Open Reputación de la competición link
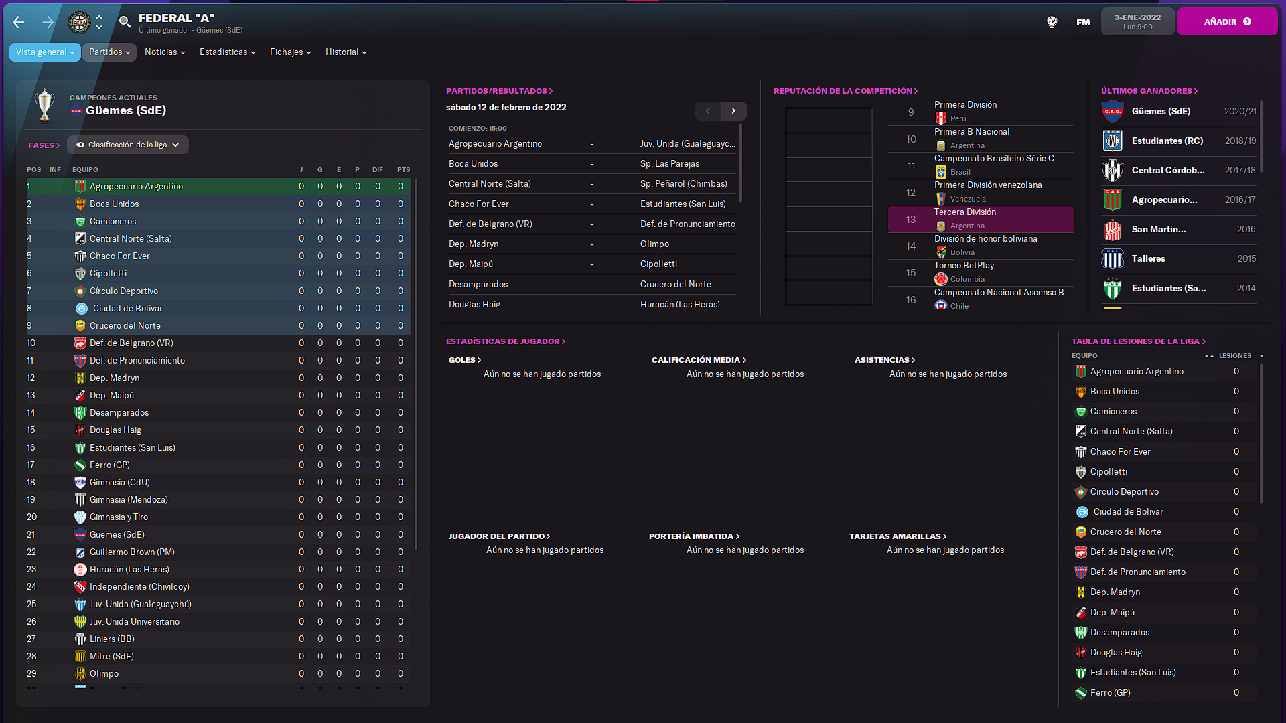 pos(845,91)
